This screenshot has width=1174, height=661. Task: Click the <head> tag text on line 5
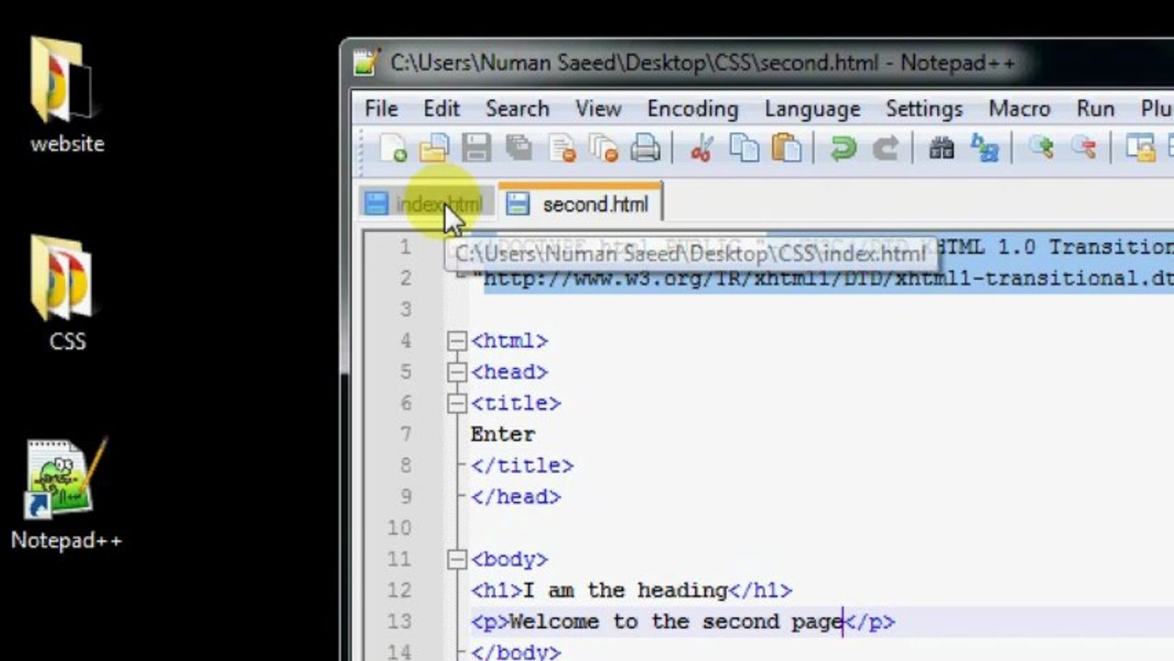[x=509, y=372]
